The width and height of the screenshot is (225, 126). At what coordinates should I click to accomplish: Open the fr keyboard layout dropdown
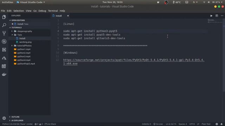click(195, 2)
